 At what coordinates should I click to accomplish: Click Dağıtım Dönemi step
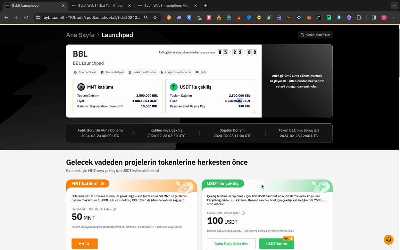232,133
